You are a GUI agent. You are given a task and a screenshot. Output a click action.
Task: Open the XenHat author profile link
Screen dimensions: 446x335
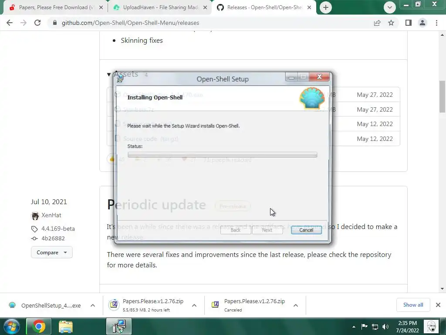(x=51, y=215)
